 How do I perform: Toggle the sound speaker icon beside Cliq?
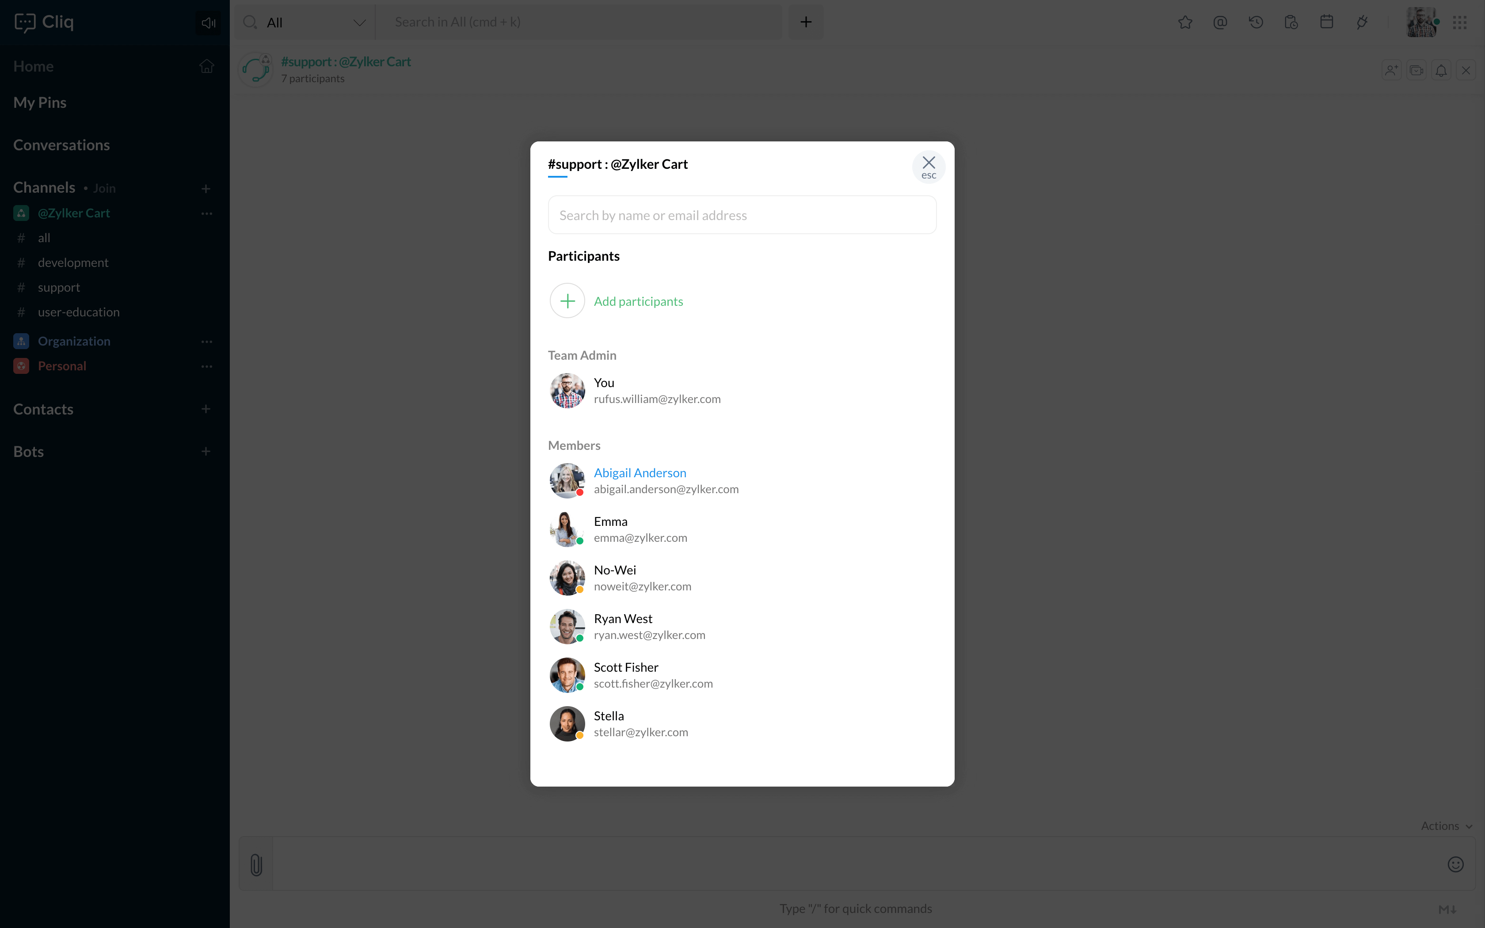(x=208, y=23)
